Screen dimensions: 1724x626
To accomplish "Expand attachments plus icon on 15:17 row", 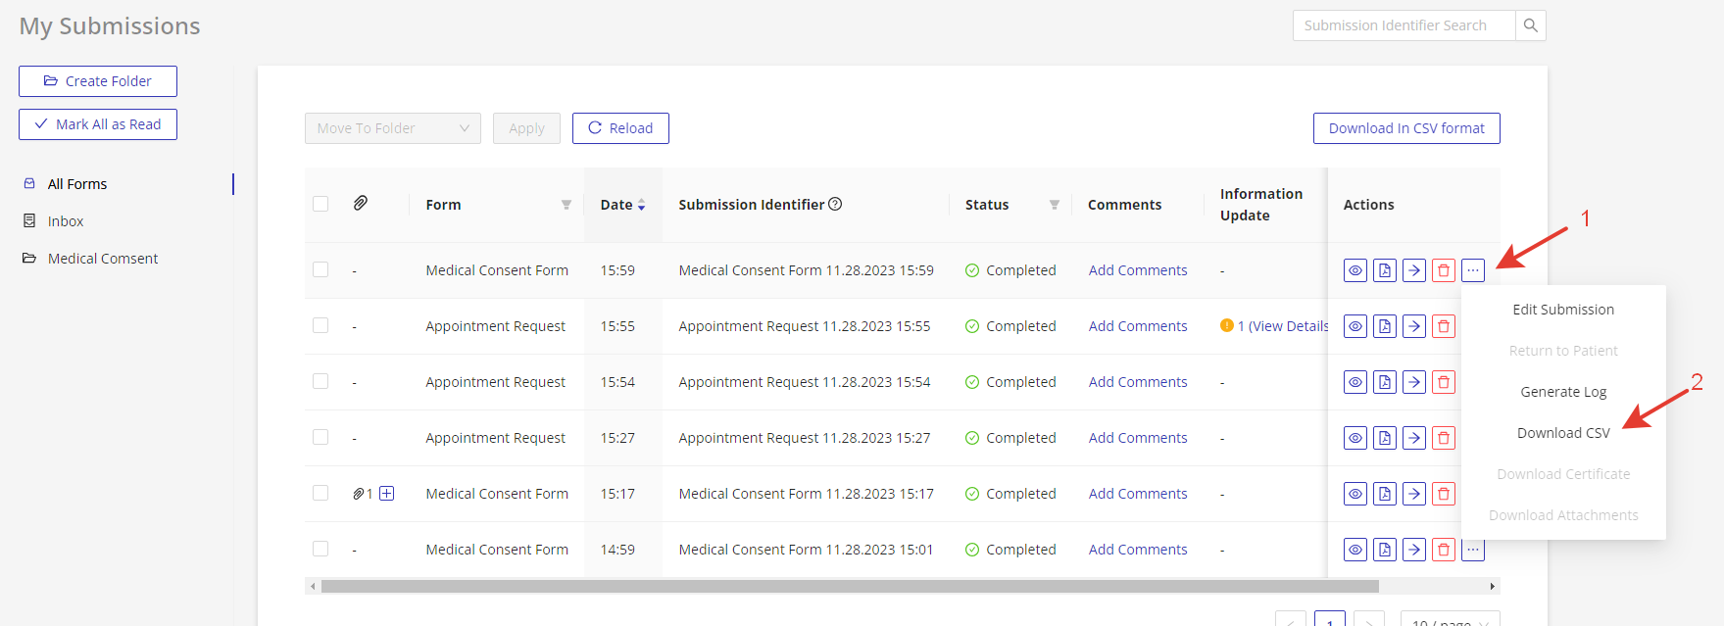I will 387,494.
